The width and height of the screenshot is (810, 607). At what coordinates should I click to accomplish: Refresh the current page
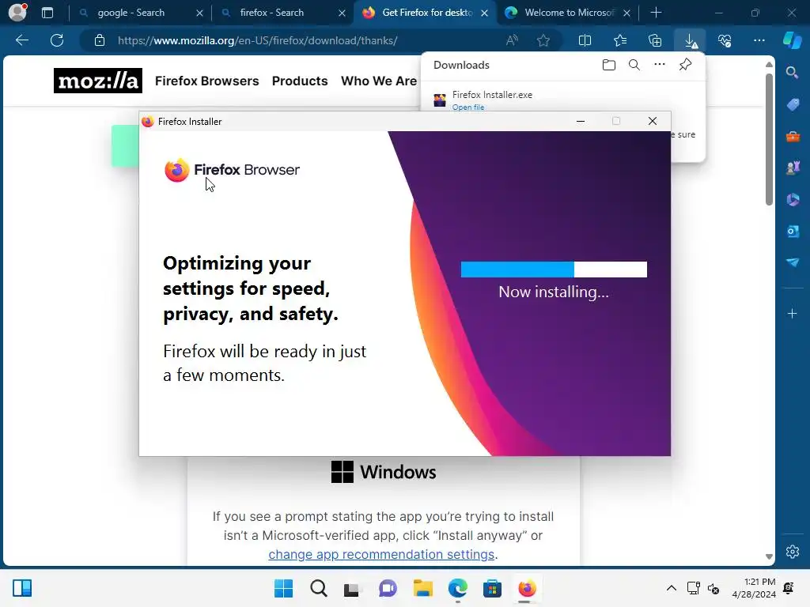(x=57, y=40)
